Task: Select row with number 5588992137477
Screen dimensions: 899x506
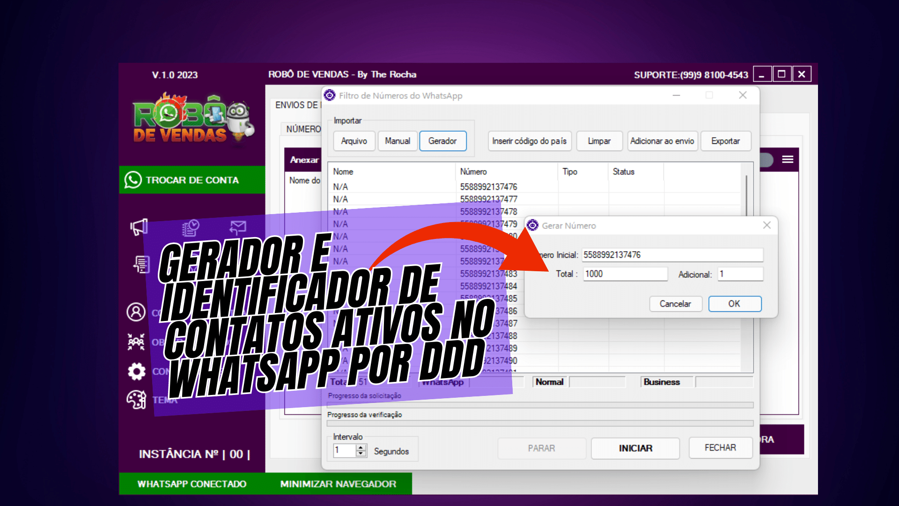Action: pos(534,199)
